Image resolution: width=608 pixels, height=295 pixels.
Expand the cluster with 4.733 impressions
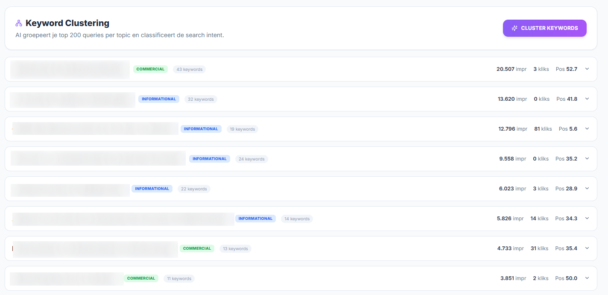pyautogui.click(x=587, y=248)
